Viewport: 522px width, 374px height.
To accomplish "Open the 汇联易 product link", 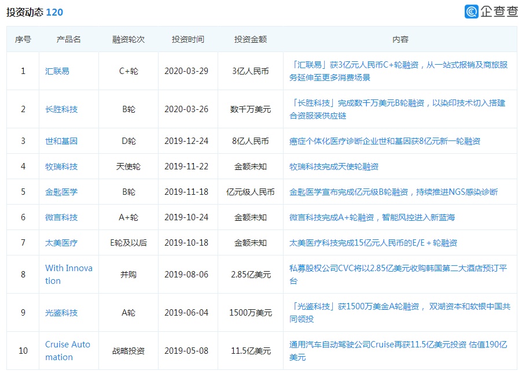I will pyautogui.click(x=57, y=71).
